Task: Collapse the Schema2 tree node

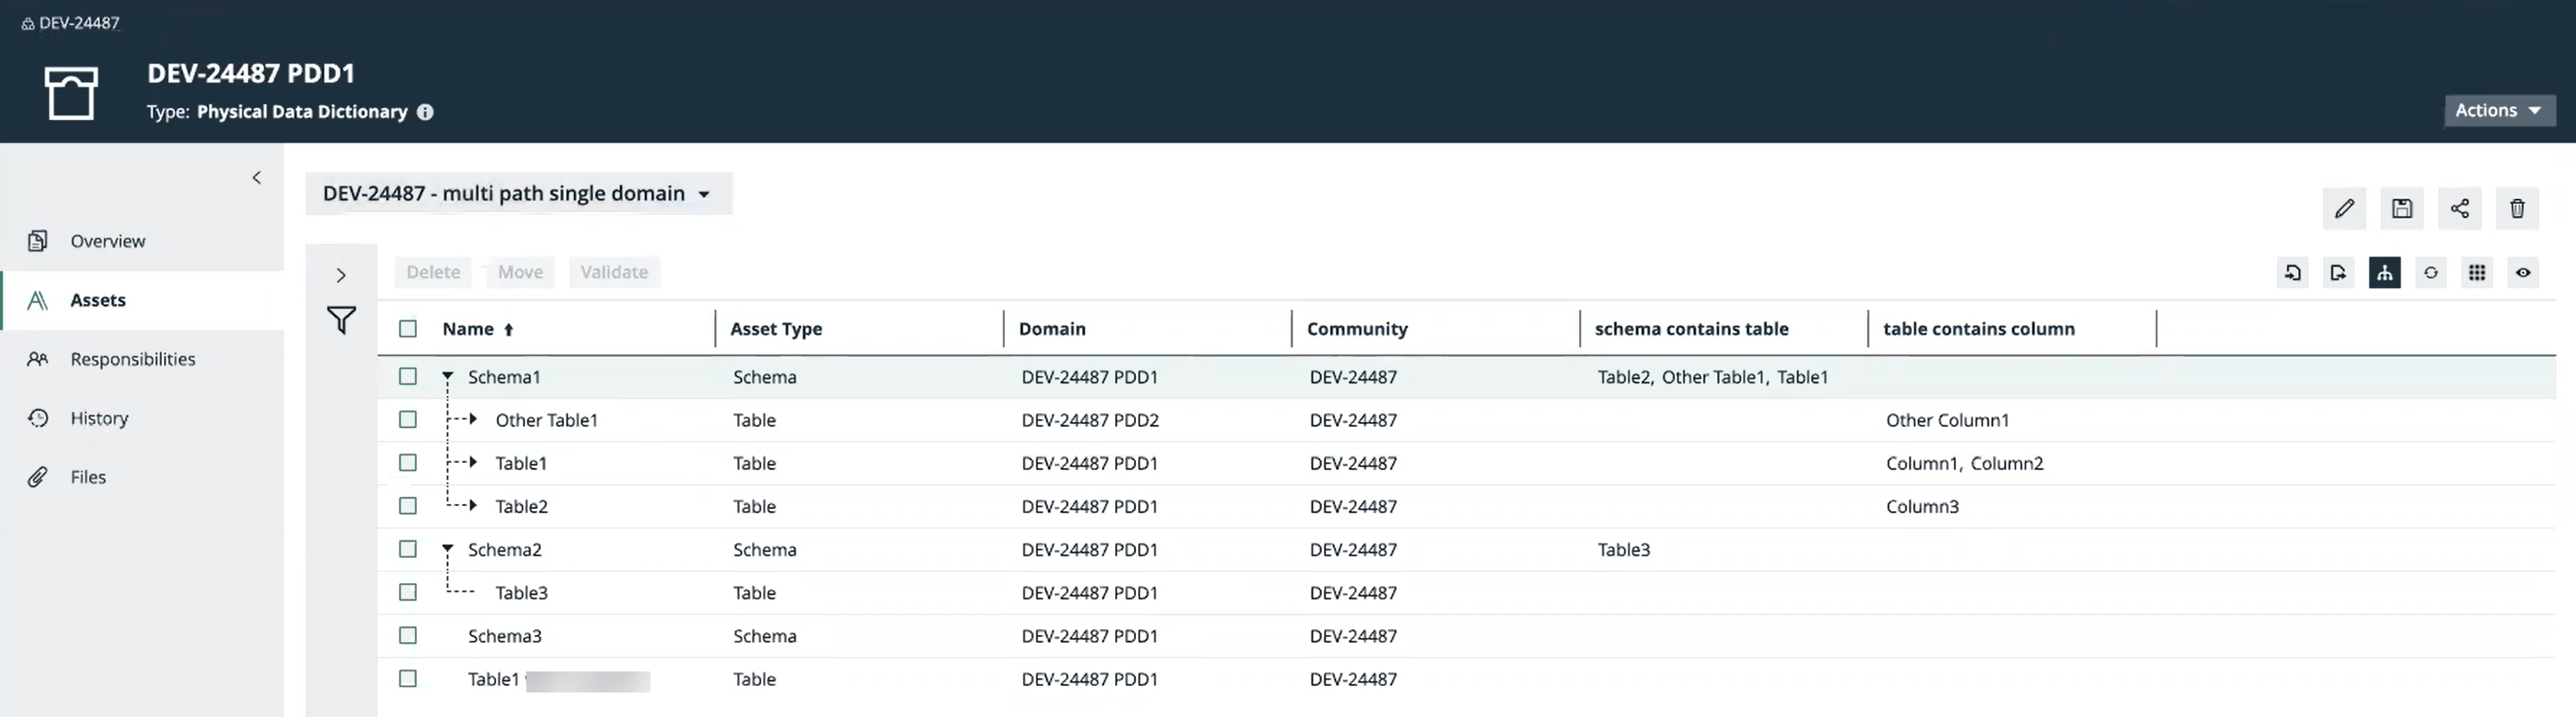Action: [448, 549]
